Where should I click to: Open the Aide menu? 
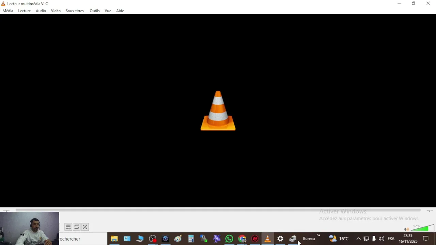pyautogui.click(x=120, y=11)
